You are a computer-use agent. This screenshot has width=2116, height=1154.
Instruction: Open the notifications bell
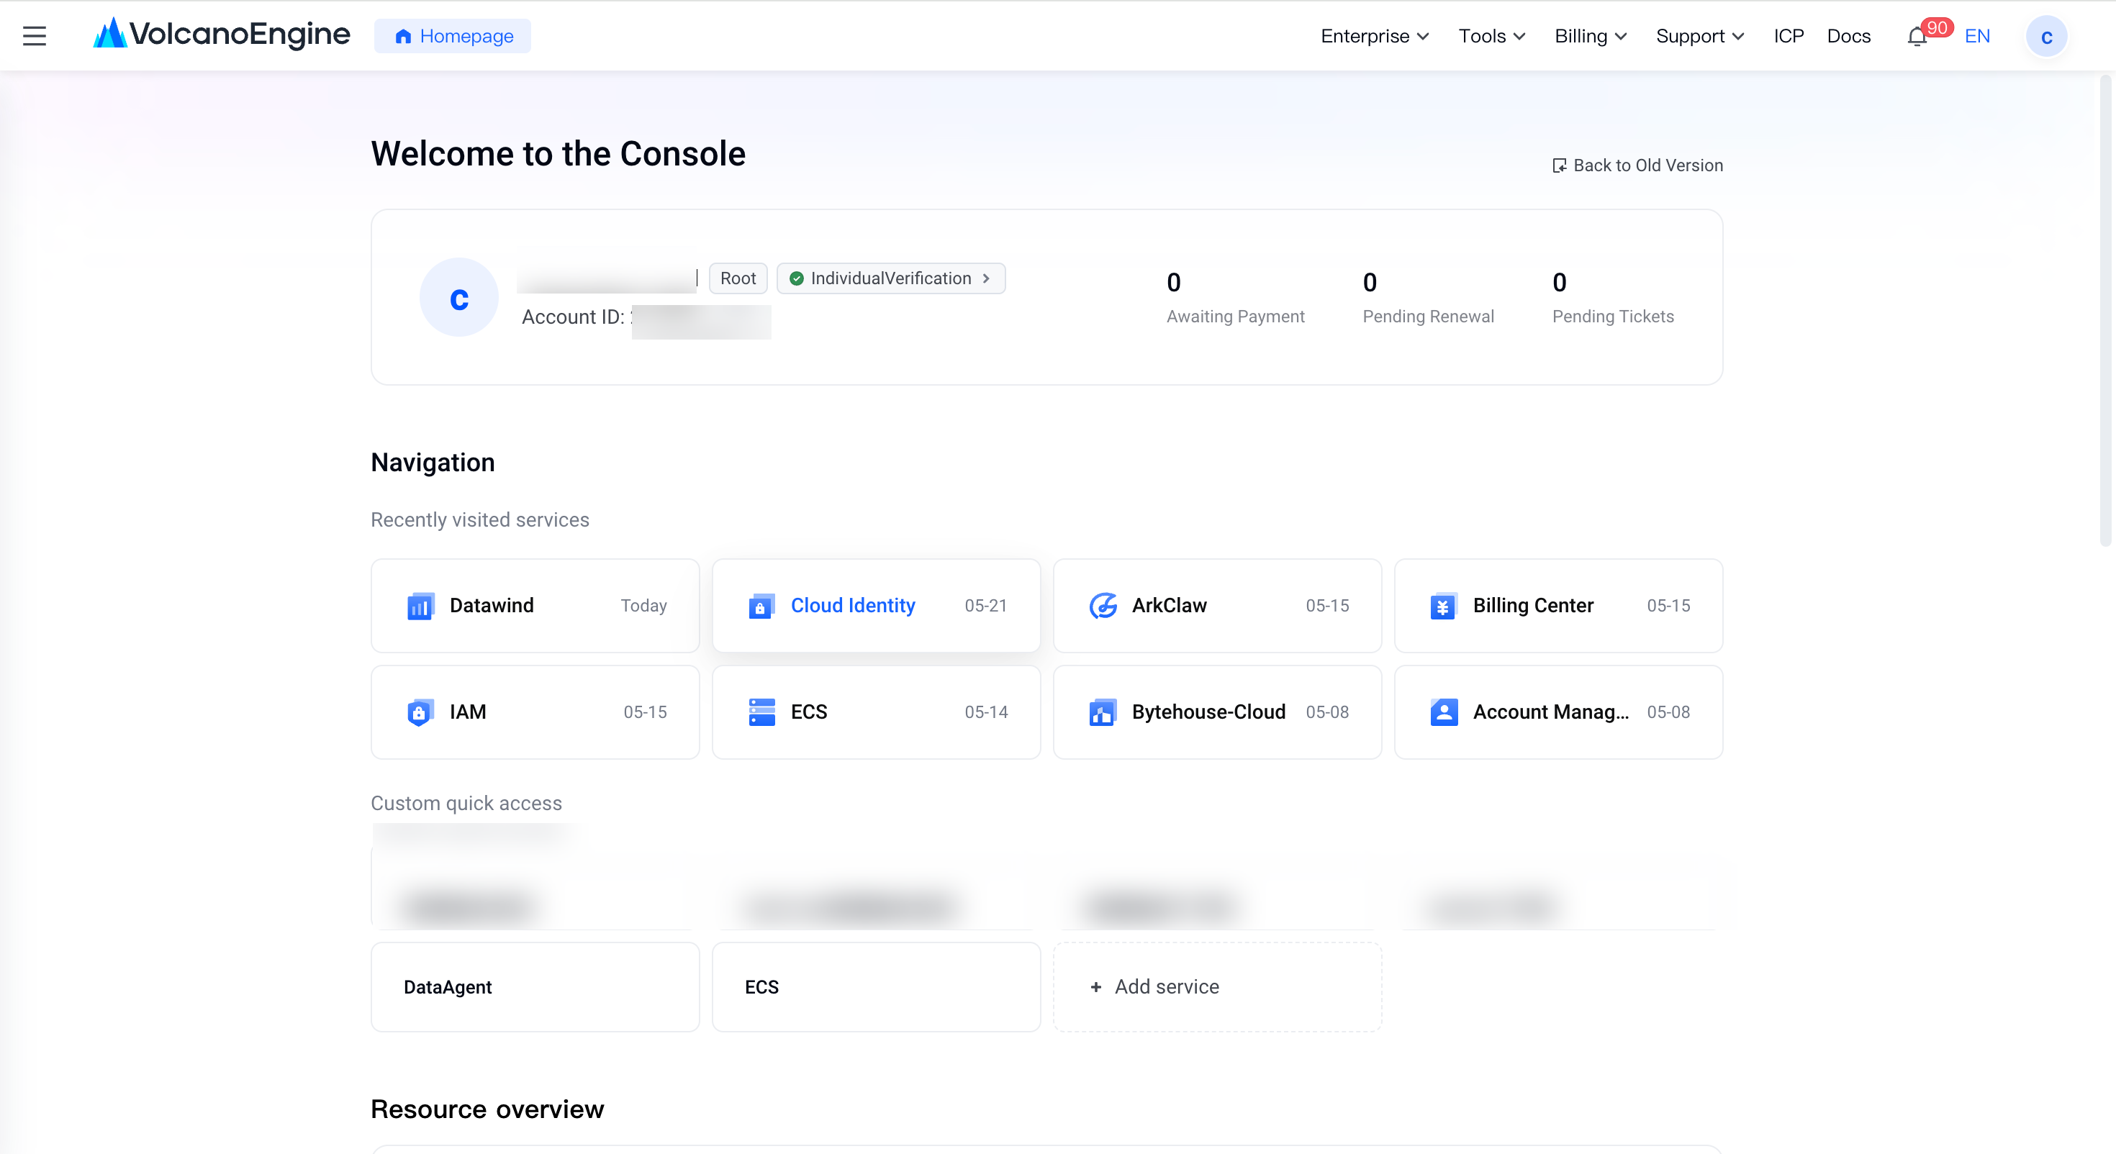pos(1917,36)
